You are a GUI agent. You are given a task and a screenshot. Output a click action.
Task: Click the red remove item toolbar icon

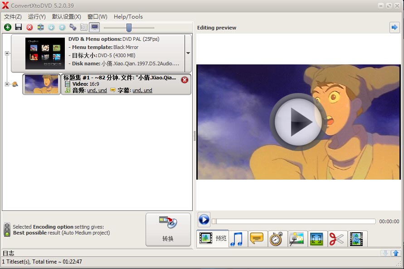click(x=29, y=27)
